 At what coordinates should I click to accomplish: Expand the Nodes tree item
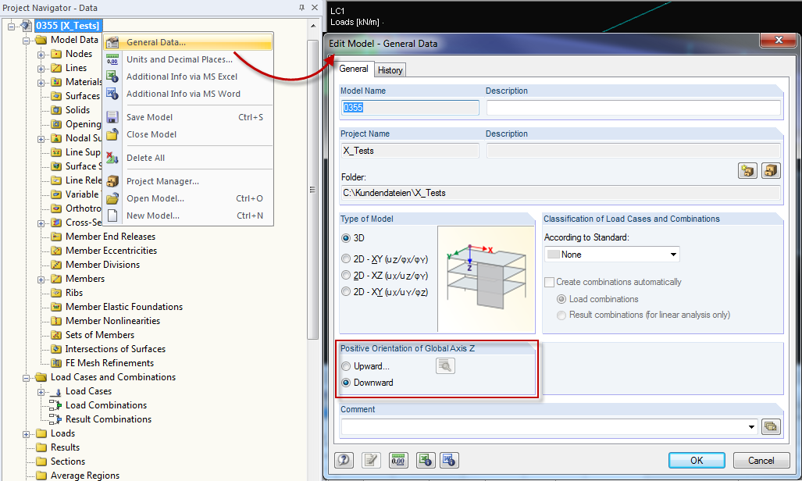tap(41, 54)
